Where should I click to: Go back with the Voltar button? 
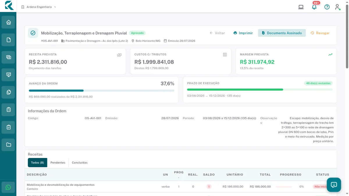click(x=217, y=33)
